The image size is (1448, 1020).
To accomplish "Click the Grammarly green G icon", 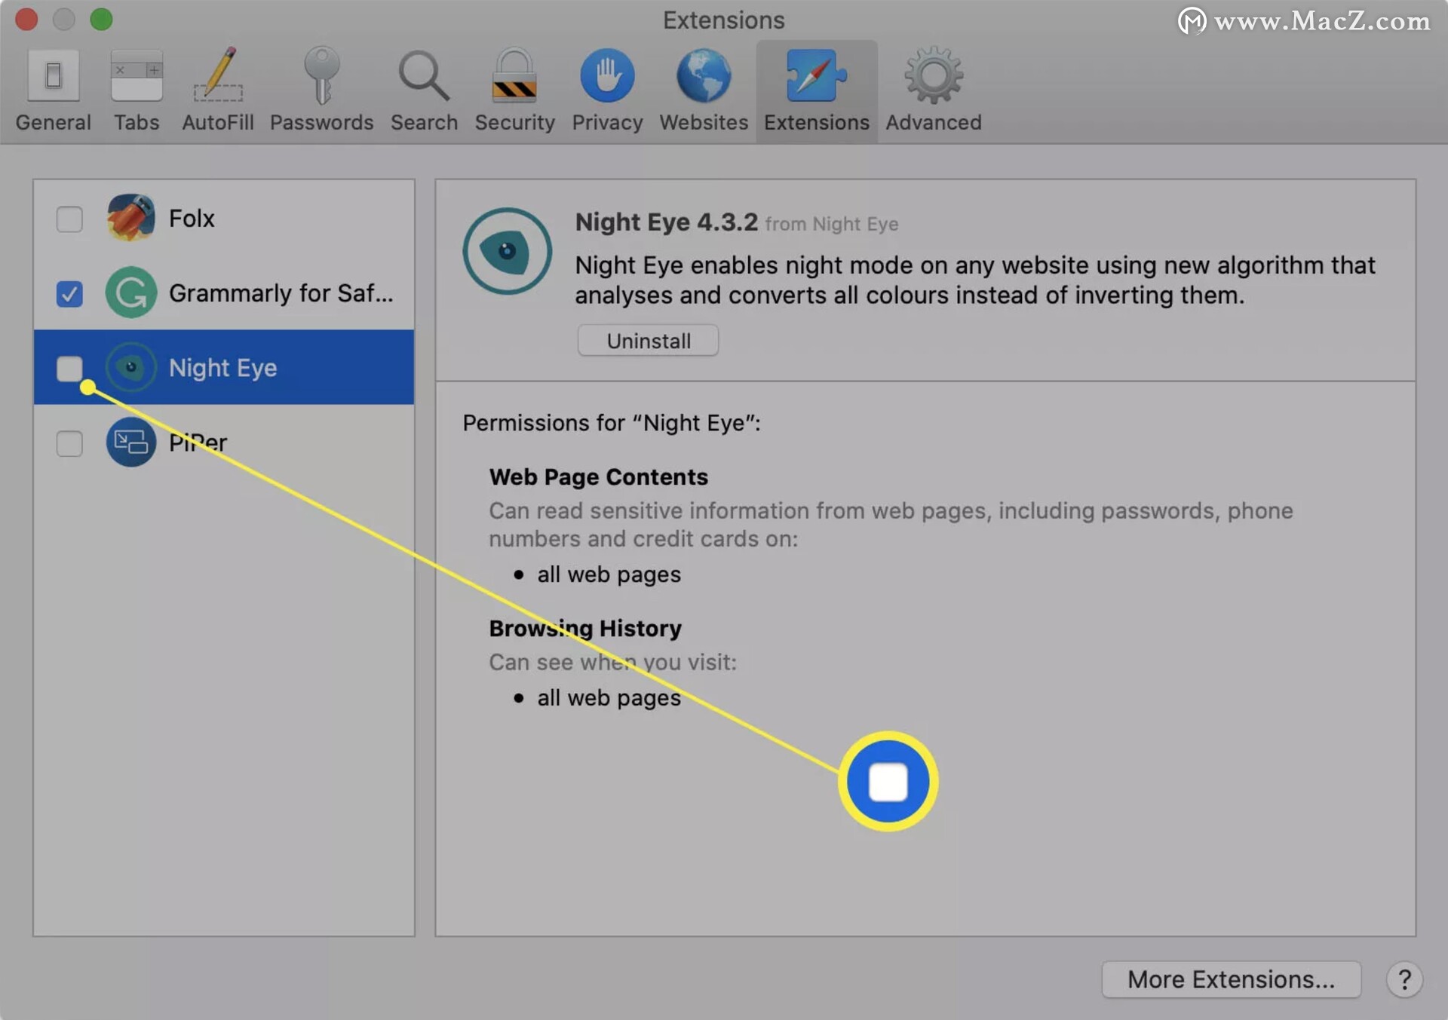I will point(131,293).
